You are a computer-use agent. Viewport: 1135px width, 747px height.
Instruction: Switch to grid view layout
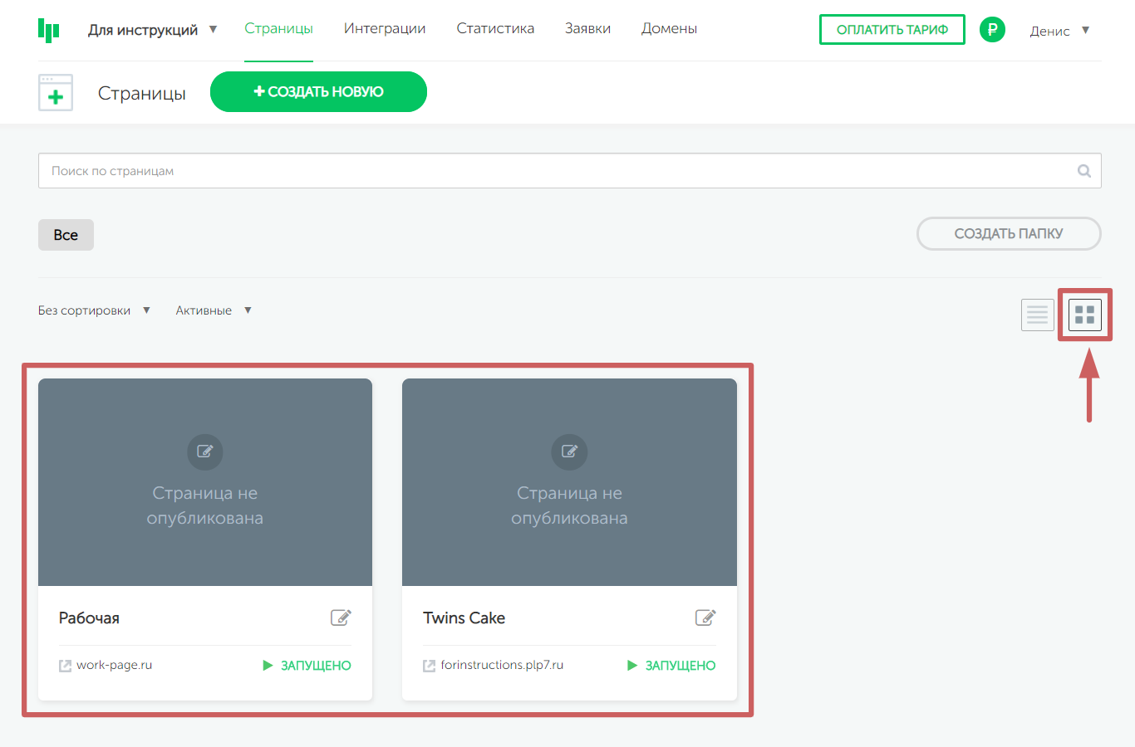click(1084, 315)
